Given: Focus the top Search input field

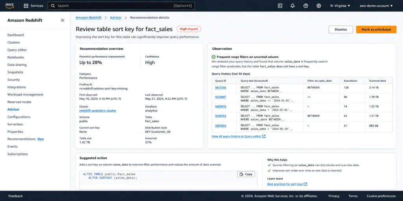Looking at the screenshot, I should [x=121, y=5].
